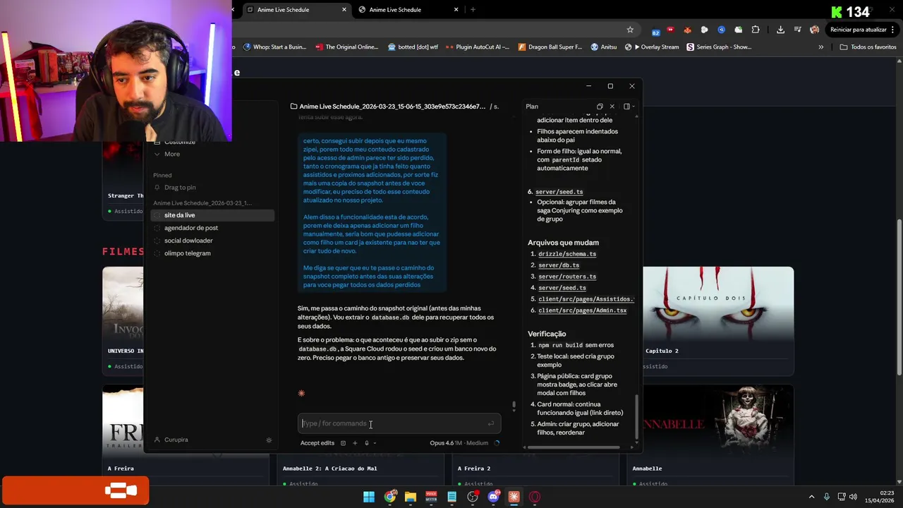Click Anime Live Schedule_2026-03-23 sidebar project
Image resolution: width=903 pixels, height=508 pixels.
[202, 203]
